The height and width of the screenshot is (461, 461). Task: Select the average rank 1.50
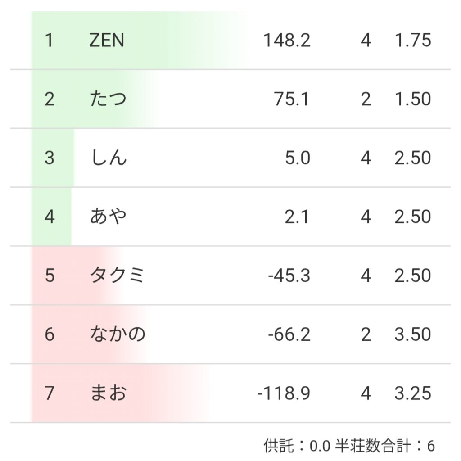pos(413,99)
